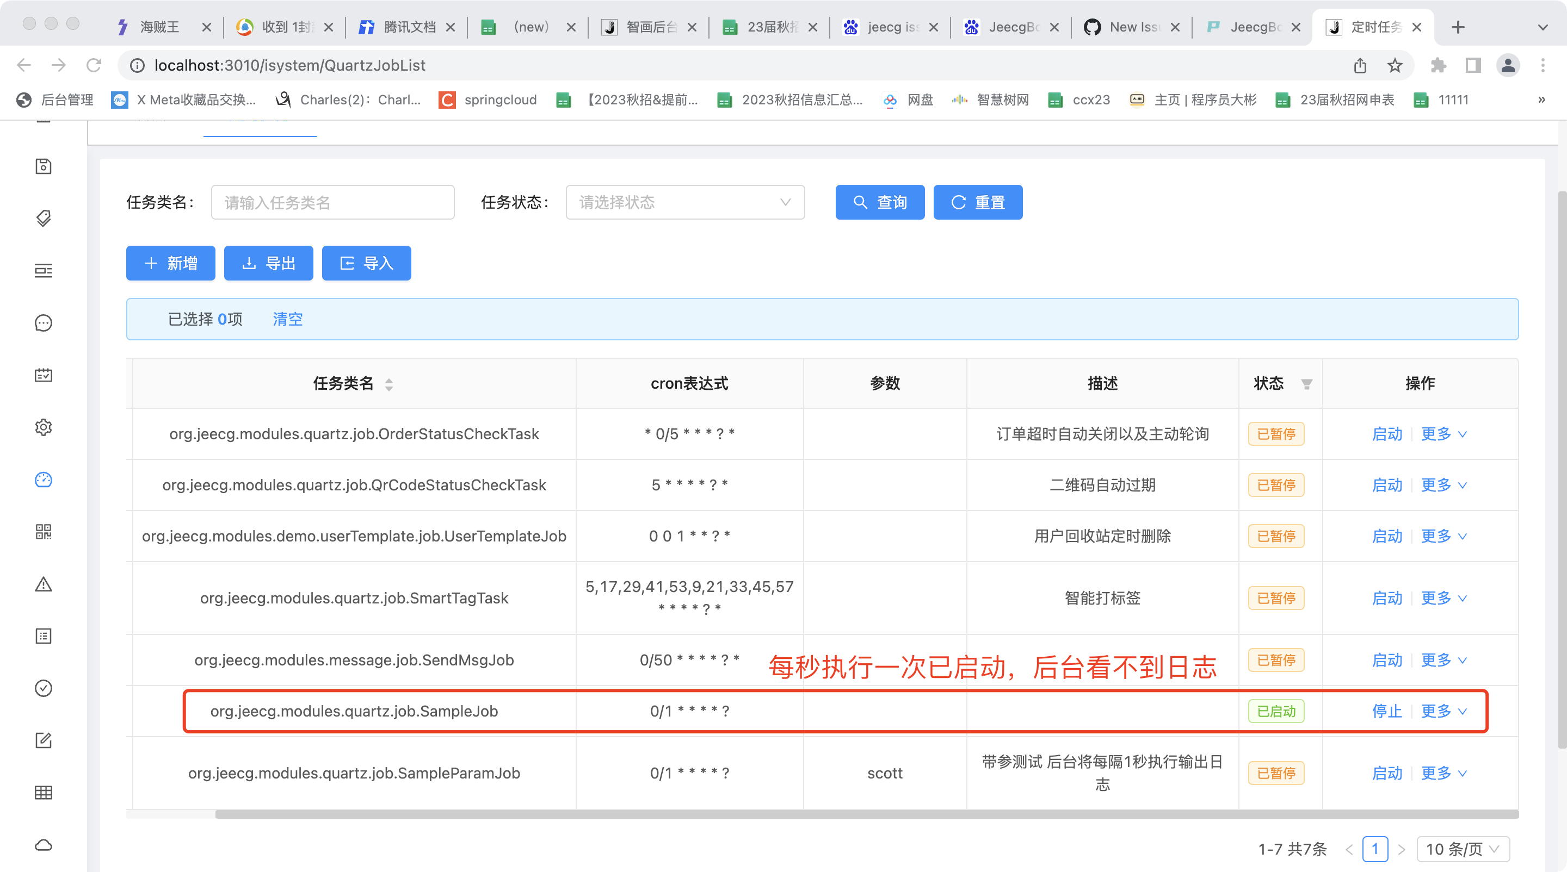Image resolution: width=1567 pixels, height=872 pixels.
Task: Open the edit pencil sidebar icon
Action: coord(43,740)
